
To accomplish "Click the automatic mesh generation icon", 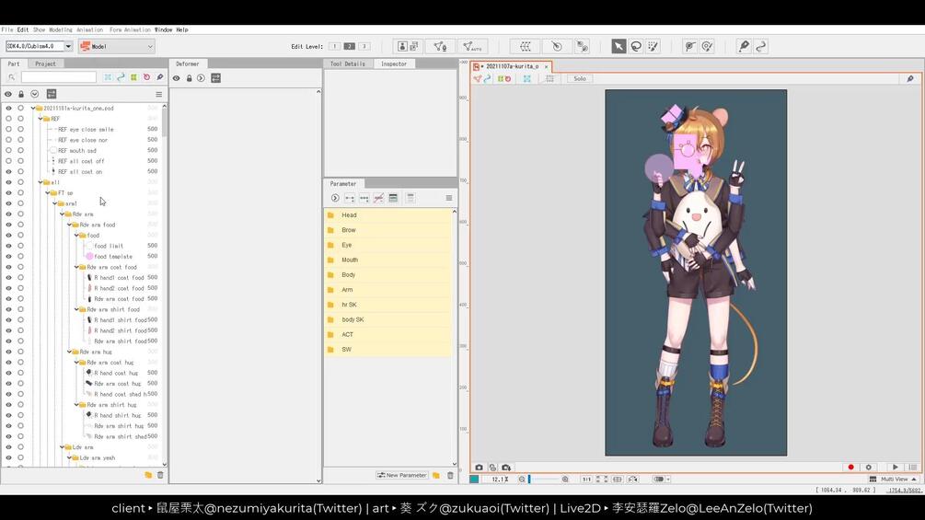I will [472, 46].
